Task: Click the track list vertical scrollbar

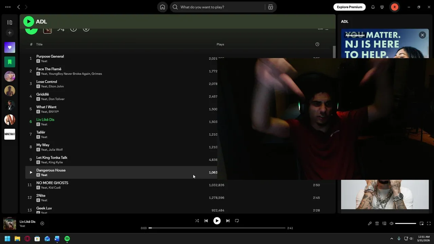Action: coord(334,52)
